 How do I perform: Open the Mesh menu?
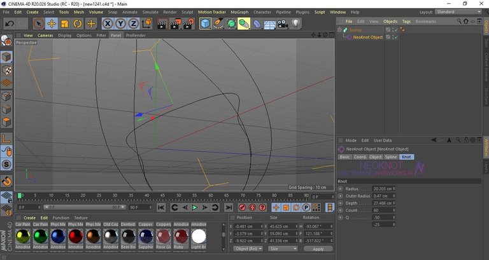coord(78,12)
